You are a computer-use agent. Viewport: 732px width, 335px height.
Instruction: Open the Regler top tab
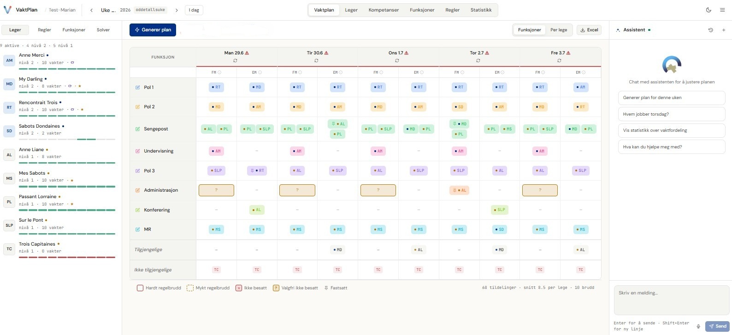(x=452, y=10)
